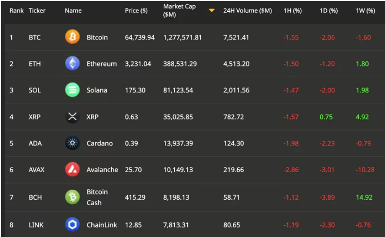Click the red Avalanche logo icon
Screen dimensions: 385x237
[73, 170]
